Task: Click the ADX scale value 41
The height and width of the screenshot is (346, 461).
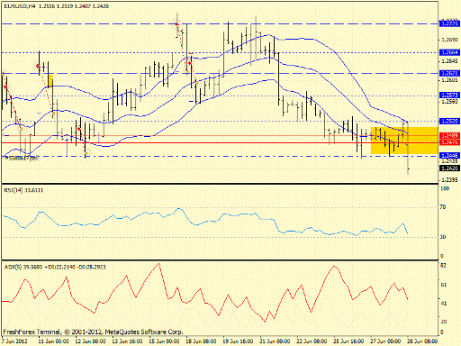Action: click(443, 304)
